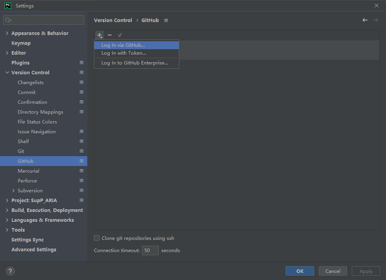The width and height of the screenshot is (386, 280).
Task: Click project icon on Issue Navigation row
Action: tap(81, 131)
